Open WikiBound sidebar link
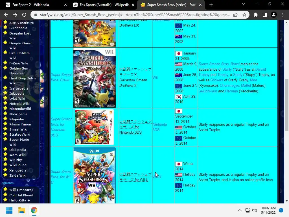289x217 pixels. click(x=18, y=165)
